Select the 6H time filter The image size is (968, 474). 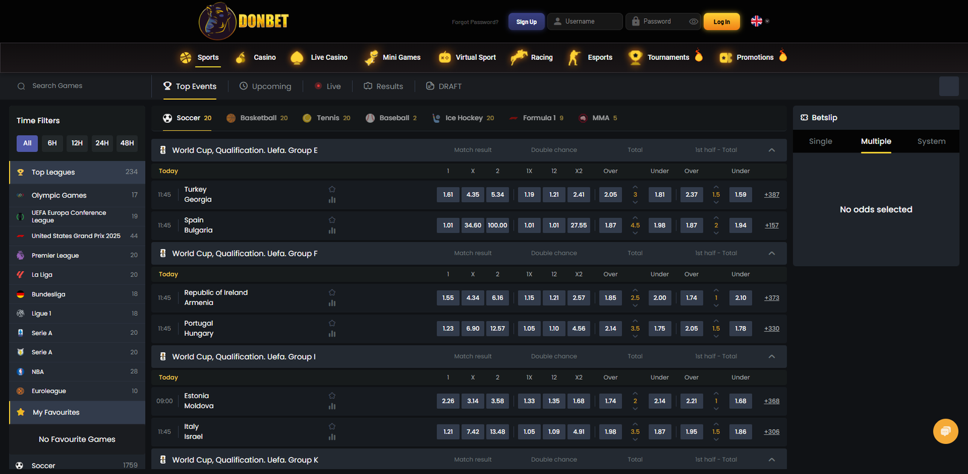(52, 143)
